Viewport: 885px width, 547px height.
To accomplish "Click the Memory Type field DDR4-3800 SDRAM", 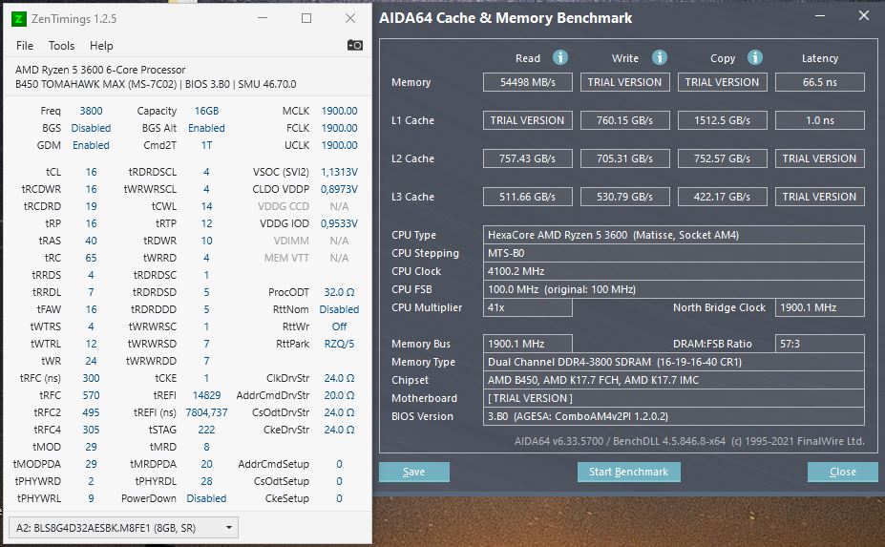I will pos(673,362).
